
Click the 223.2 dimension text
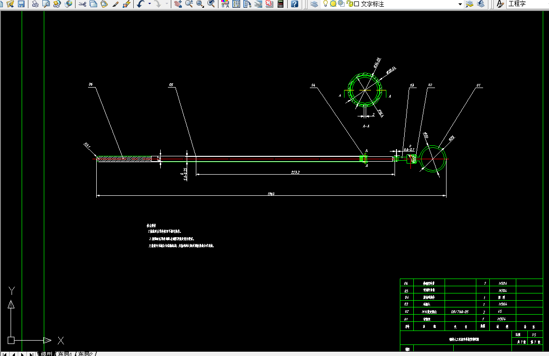point(295,172)
